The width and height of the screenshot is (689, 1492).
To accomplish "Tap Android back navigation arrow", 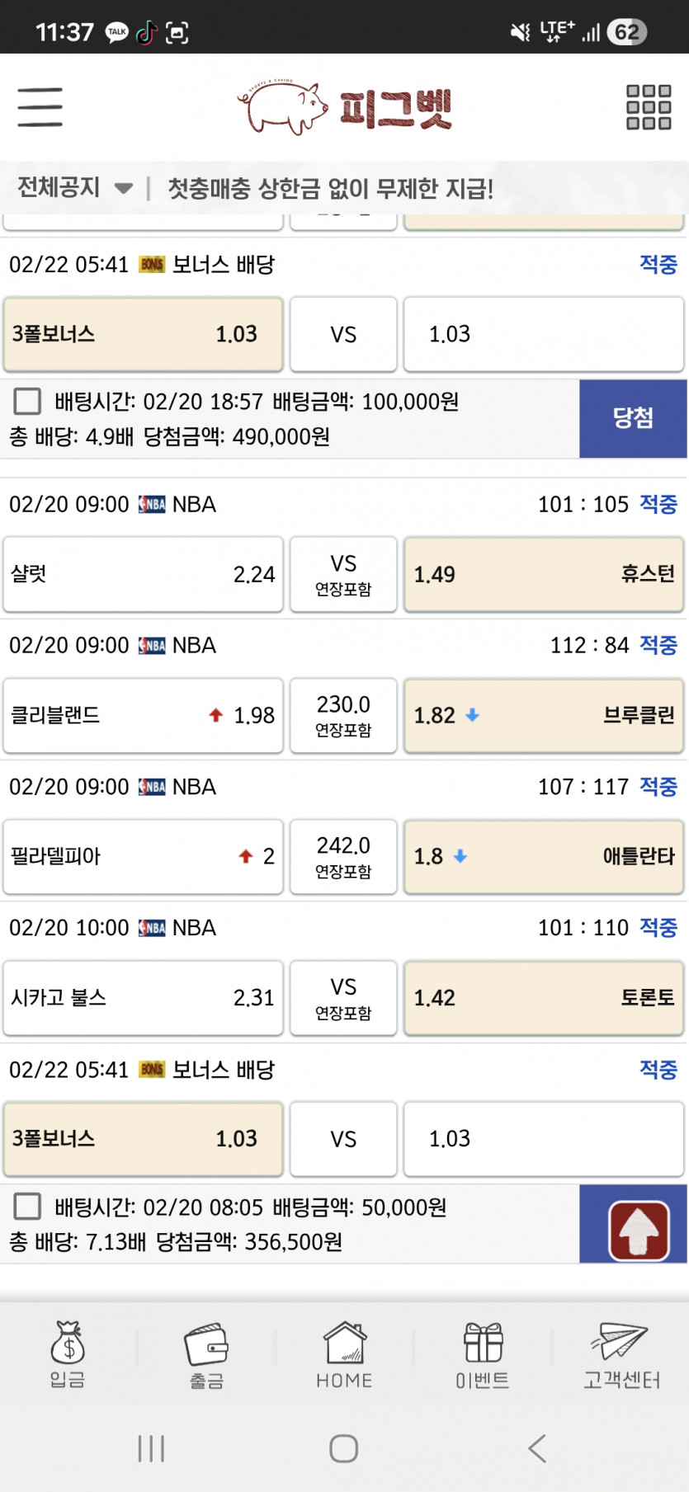I will (537, 1448).
